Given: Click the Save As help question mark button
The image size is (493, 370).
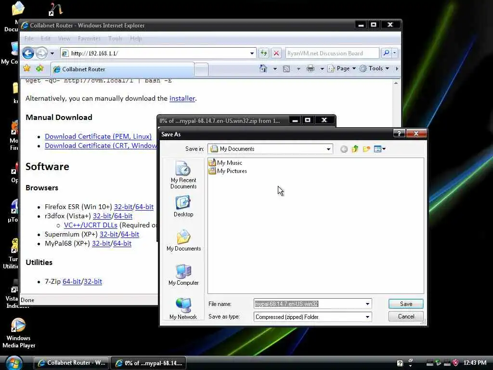Looking at the screenshot, I should pos(399,134).
